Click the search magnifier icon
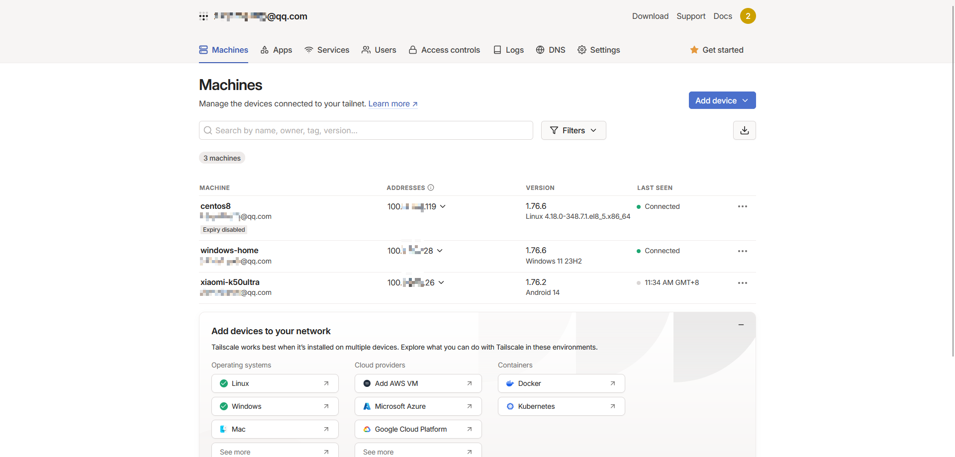Viewport: 955px width, 457px height. [208, 130]
